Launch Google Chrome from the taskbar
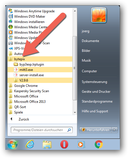The height and width of the screenshot is (158, 128). pos(99,144)
